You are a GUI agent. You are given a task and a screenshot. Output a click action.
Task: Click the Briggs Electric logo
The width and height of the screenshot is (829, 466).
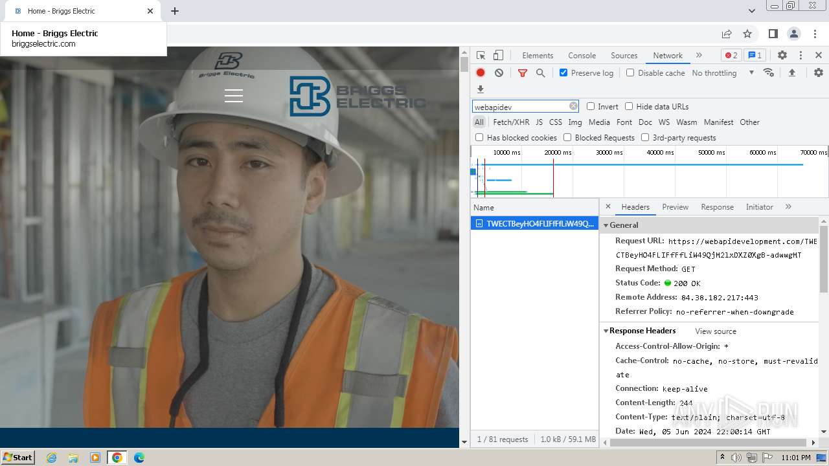click(x=358, y=96)
